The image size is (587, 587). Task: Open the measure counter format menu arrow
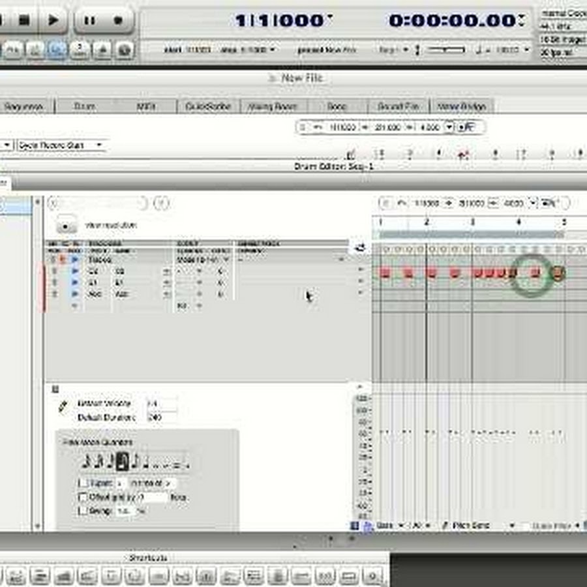(330, 16)
